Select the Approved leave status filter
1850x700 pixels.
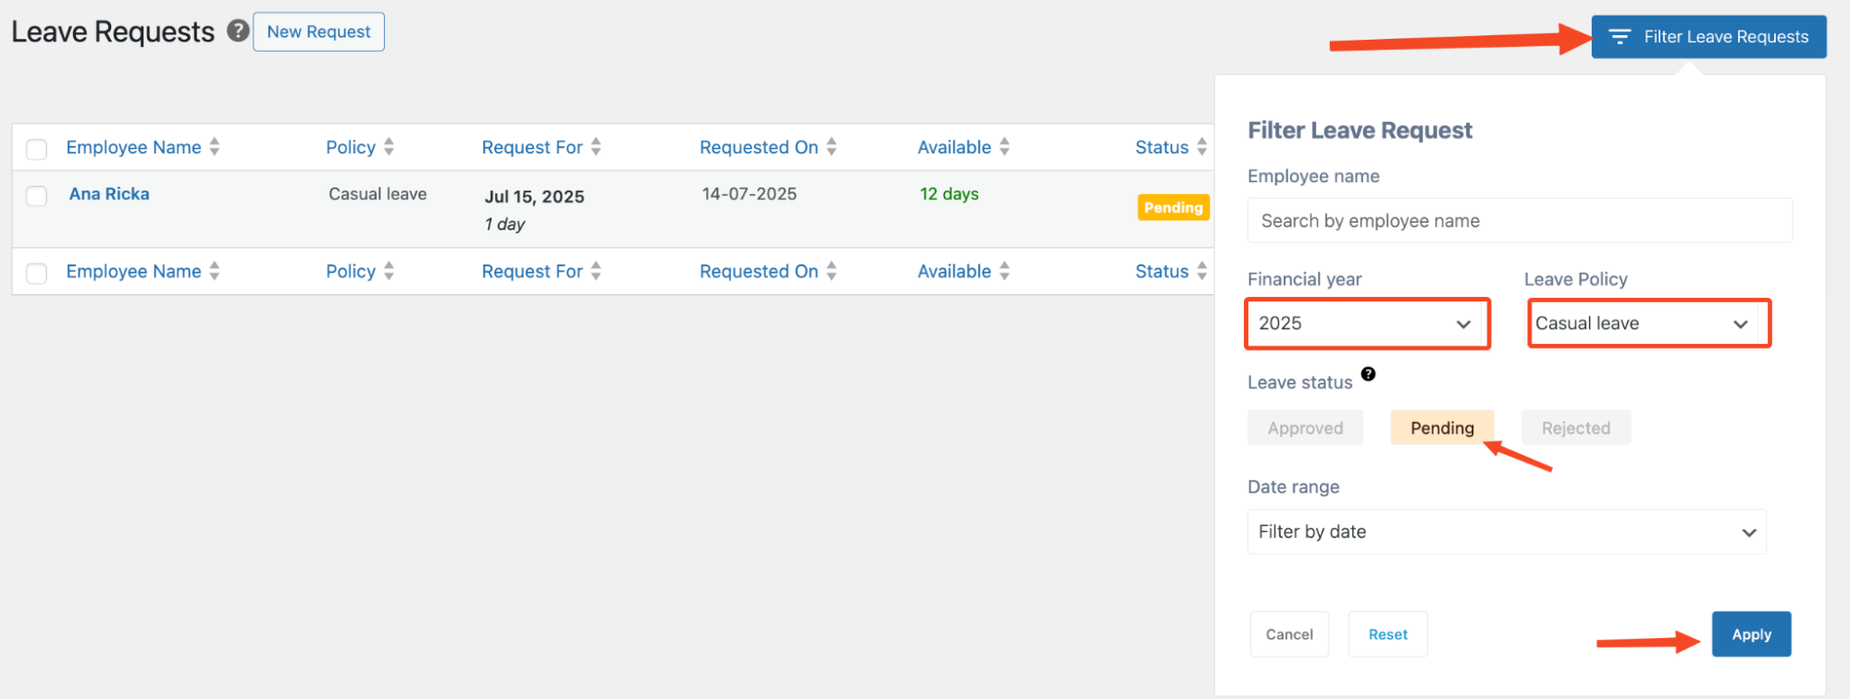pyautogui.click(x=1305, y=428)
